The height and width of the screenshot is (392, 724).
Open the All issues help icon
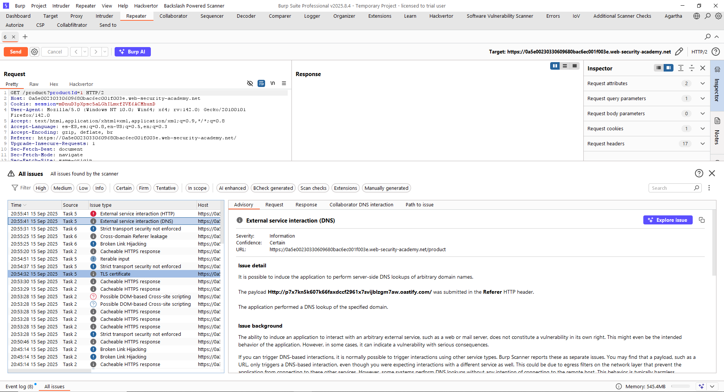[x=699, y=173]
